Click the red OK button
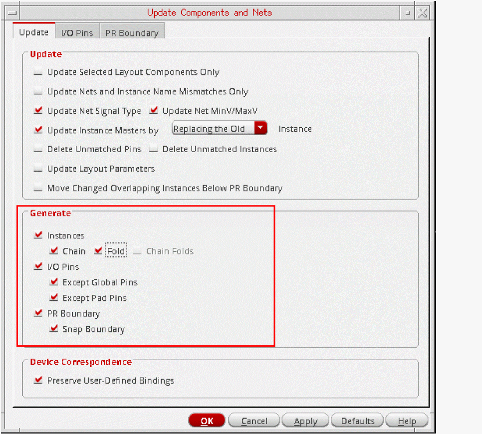The height and width of the screenshot is (434, 482). tap(207, 421)
